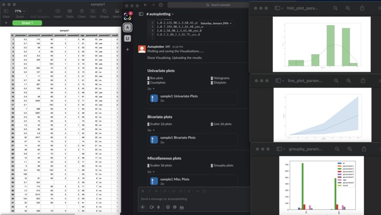The width and height of the screenshot is (381, 215).
Task: Click the Text tool in Numbers toolbar
Action: pos(93,14)
